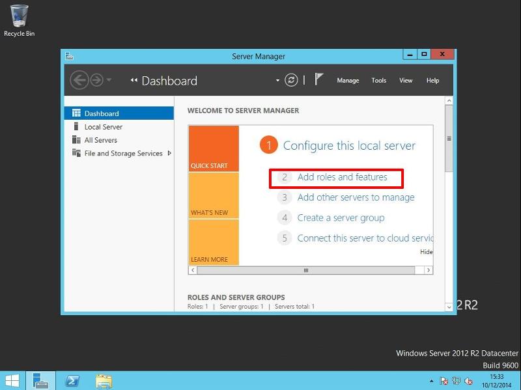Navigate back using the back arrow

[x=80, y=80]
